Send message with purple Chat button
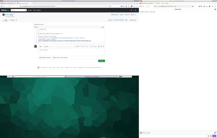Viewport: 217px width, 138px height. pos(214,136)
